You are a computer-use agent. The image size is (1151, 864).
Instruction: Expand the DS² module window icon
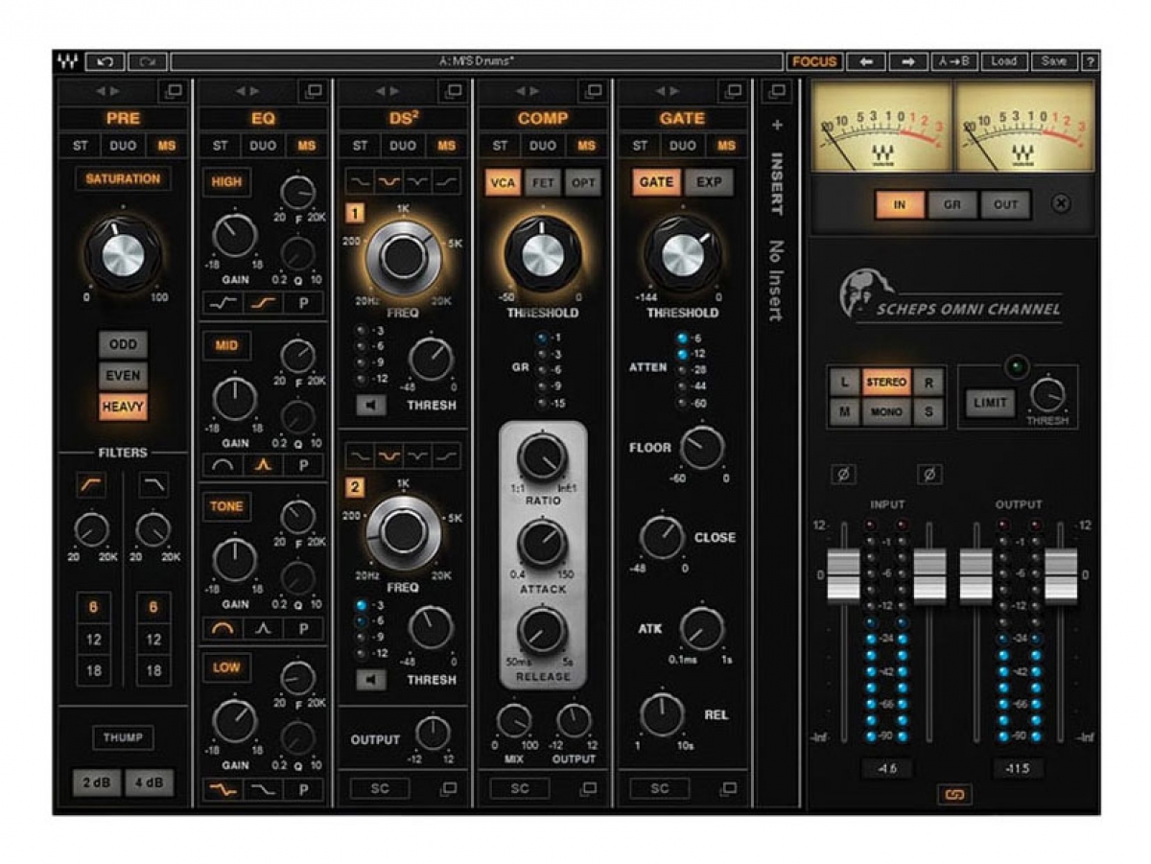point(454,91)
